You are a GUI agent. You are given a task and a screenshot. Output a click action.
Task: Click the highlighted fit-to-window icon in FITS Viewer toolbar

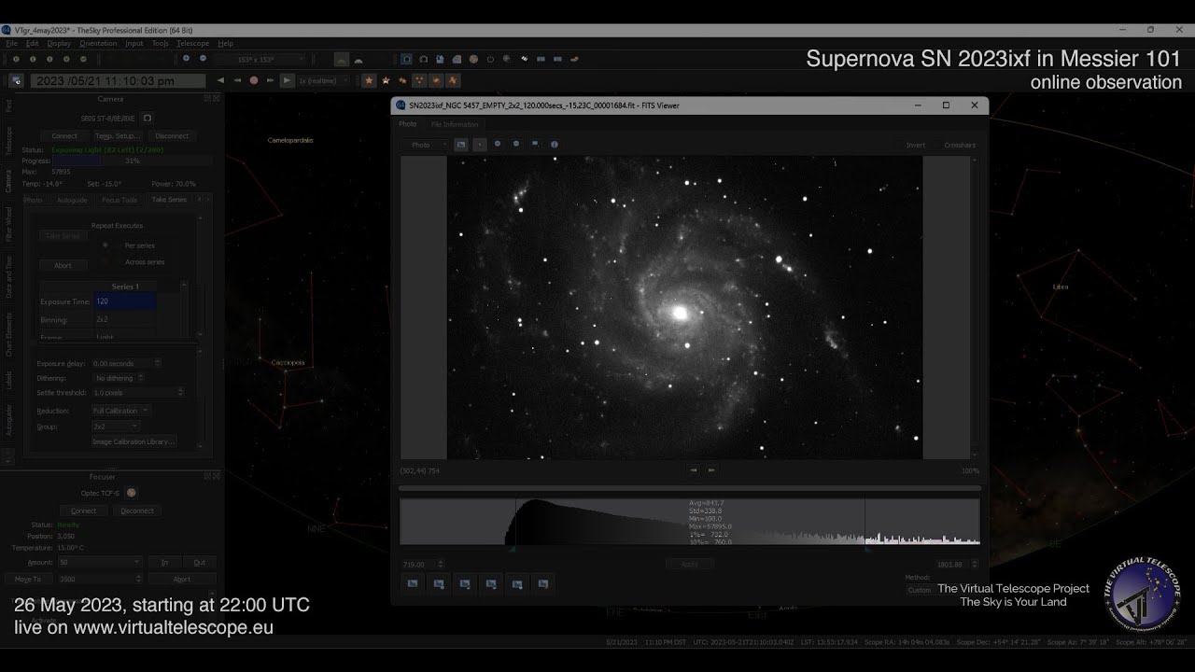460,145
